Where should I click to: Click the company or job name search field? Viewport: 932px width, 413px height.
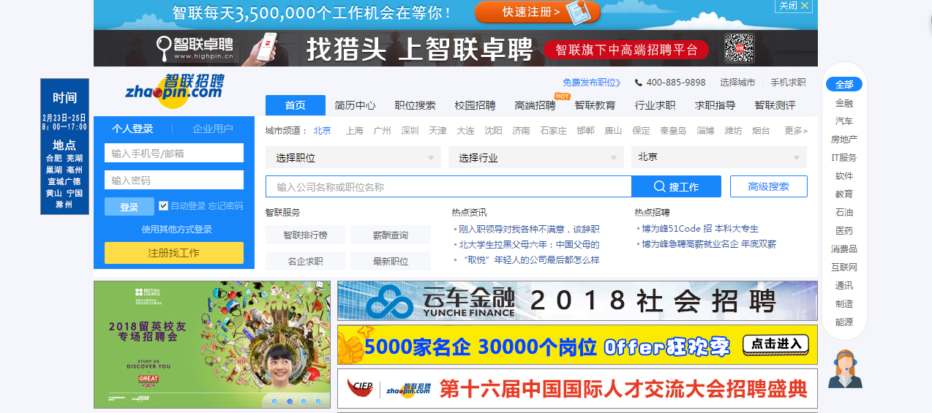click(448, 186)
